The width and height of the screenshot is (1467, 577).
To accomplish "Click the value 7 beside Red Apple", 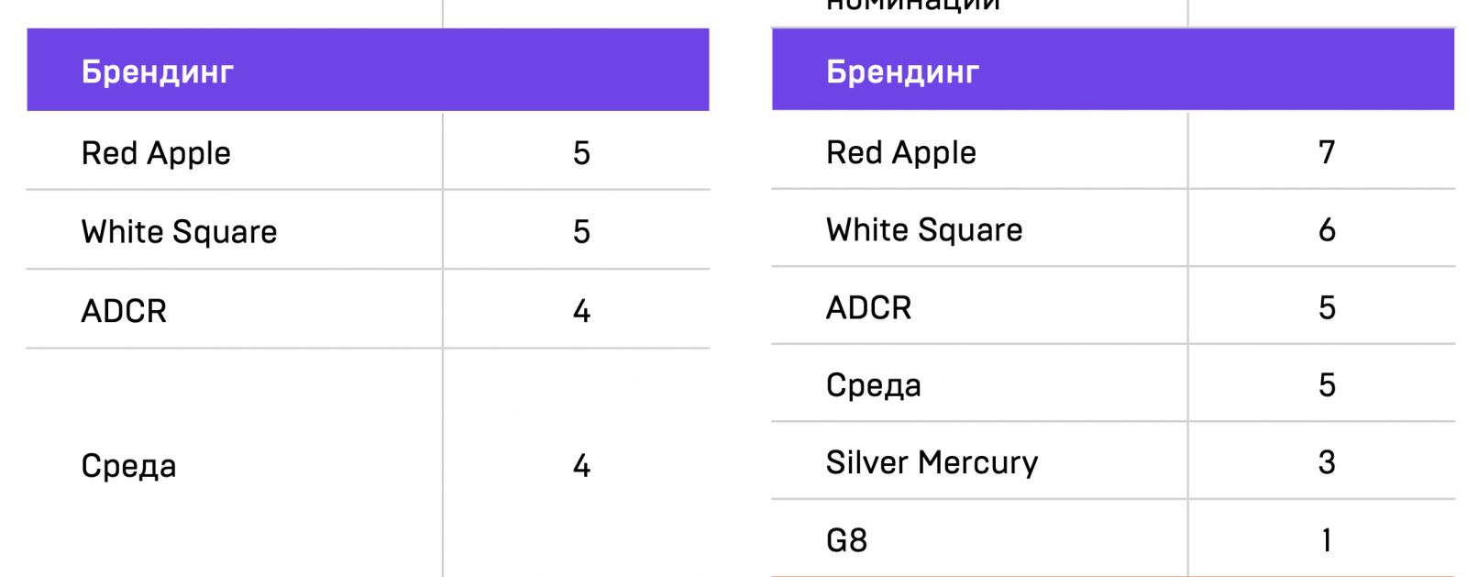I will tap(1326, 152).
